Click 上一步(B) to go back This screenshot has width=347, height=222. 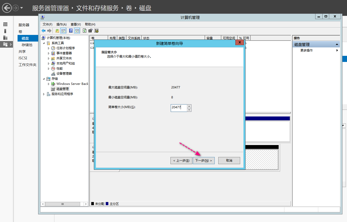point(181,161)
